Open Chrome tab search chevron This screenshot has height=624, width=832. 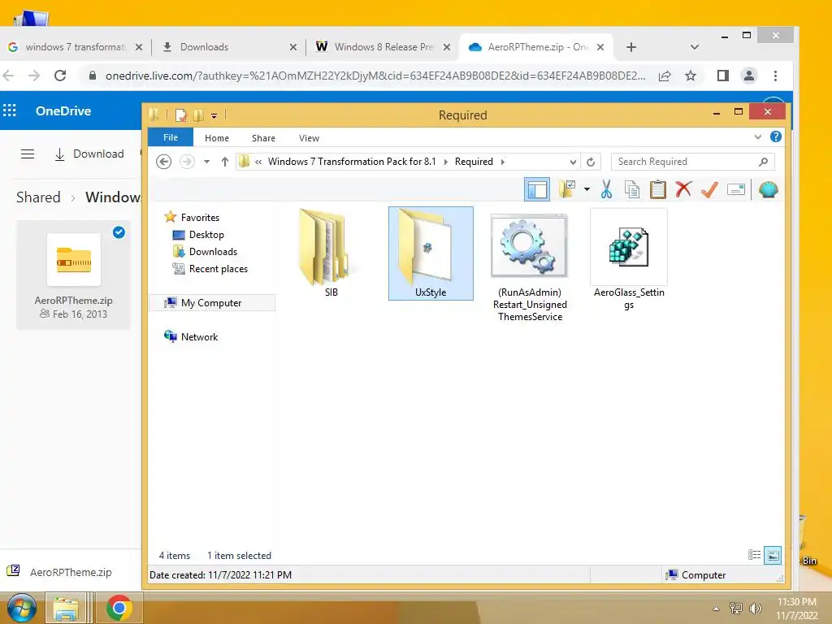click(694, 47)
